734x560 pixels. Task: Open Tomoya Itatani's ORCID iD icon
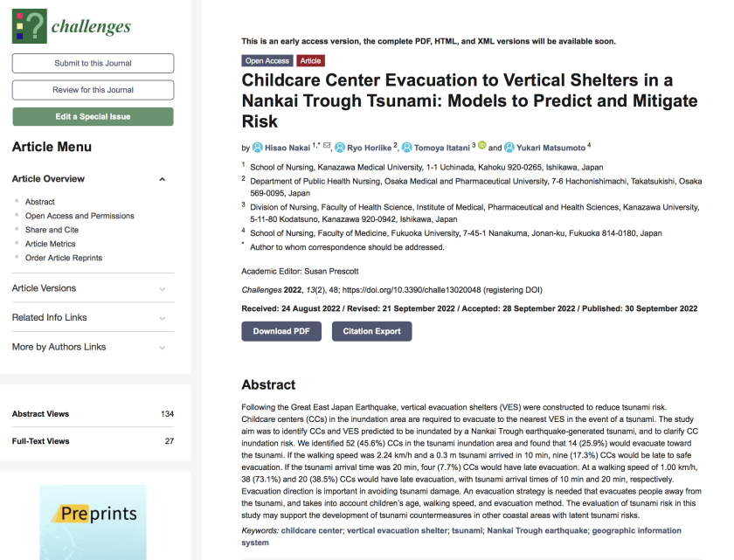point(481,146)
